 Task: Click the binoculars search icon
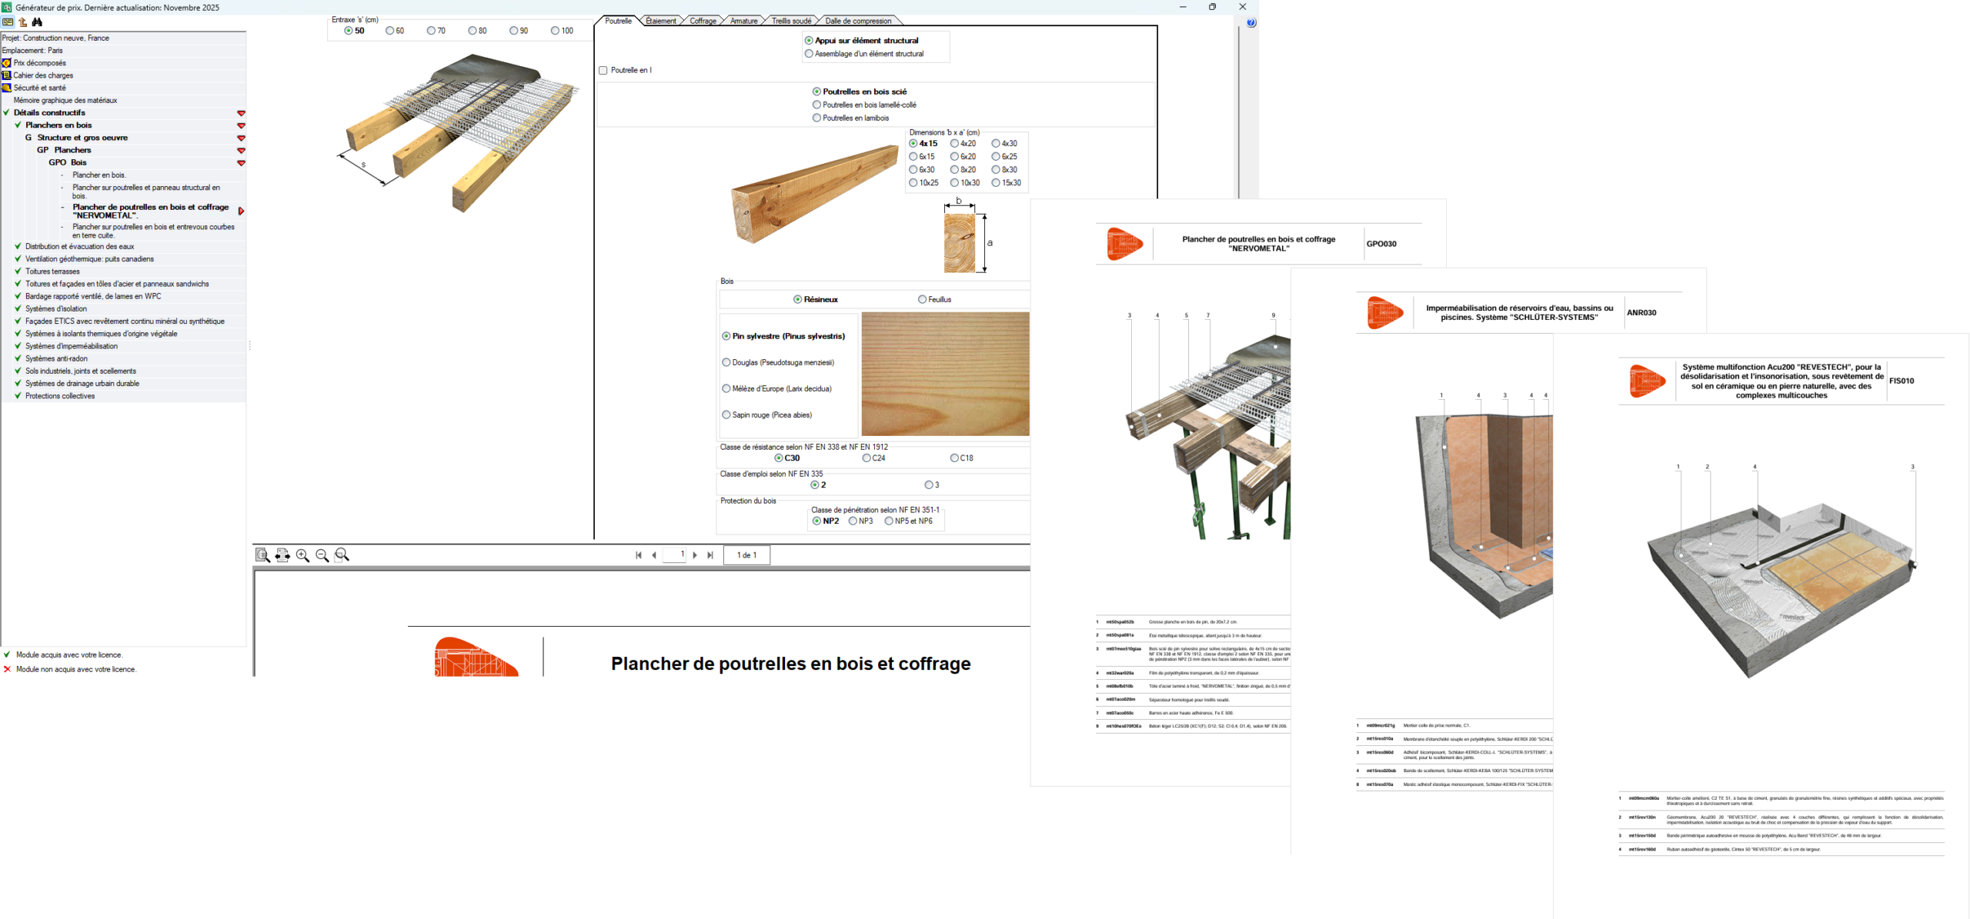click(x=37, y=22)
